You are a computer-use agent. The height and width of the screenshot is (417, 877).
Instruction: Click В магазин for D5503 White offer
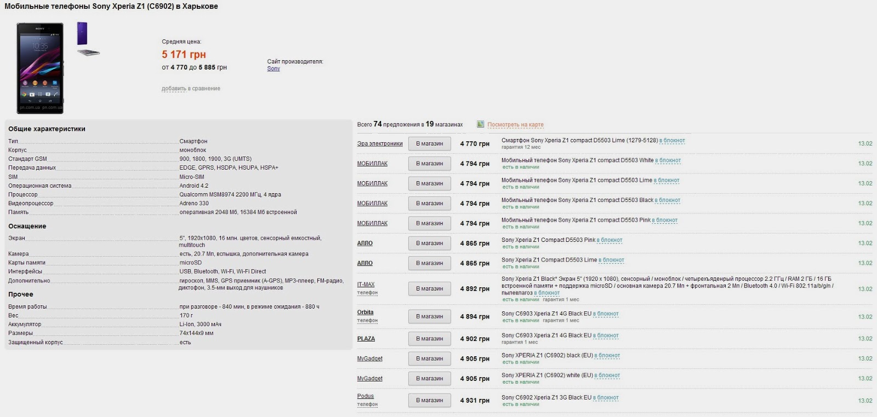pos(430,164)
